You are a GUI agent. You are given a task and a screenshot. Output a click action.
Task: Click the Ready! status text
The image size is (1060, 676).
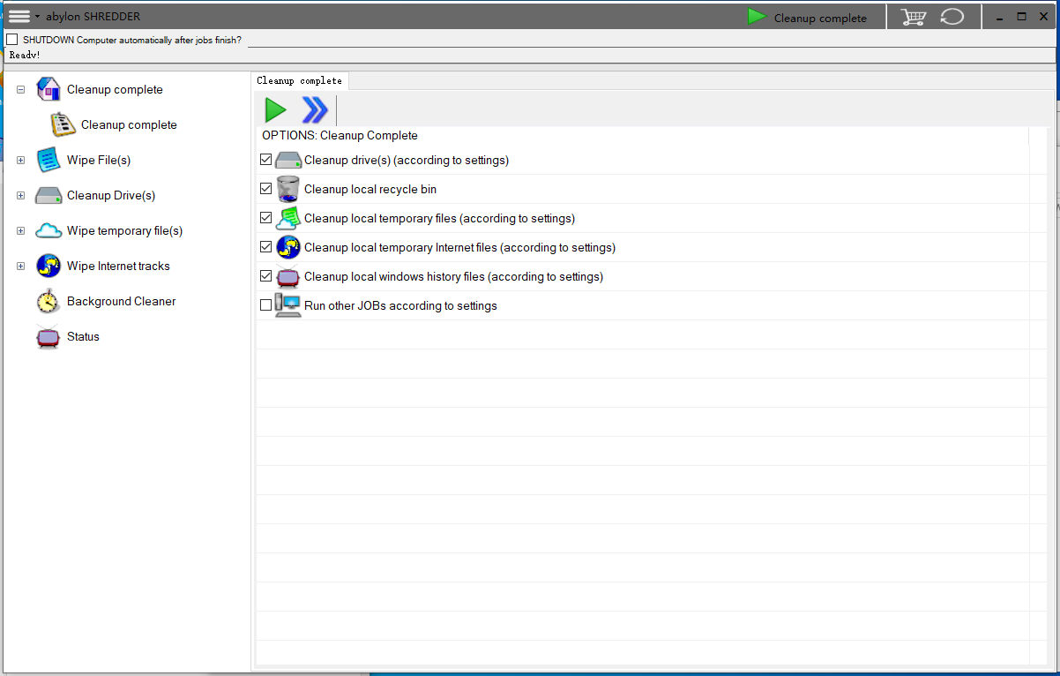point(25,55)
